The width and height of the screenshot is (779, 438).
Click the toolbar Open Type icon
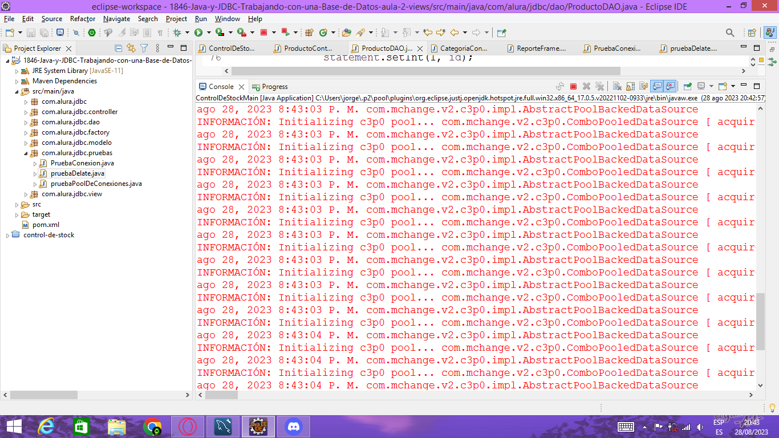(346, 33)
